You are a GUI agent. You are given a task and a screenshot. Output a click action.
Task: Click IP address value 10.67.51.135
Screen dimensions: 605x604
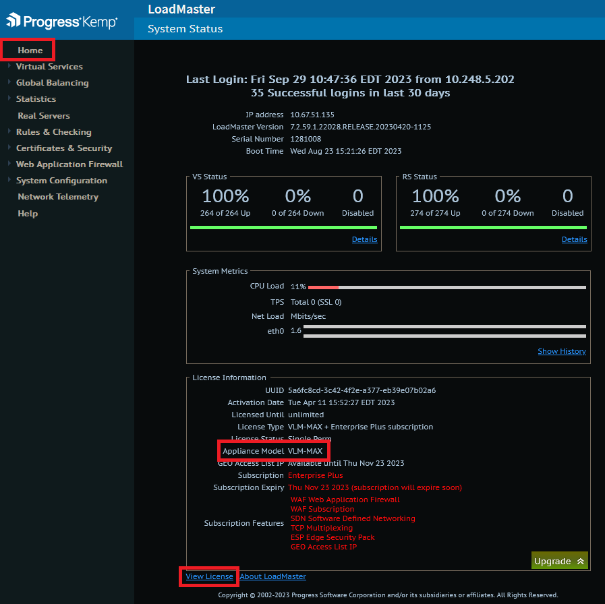pyautogui.click(x=312, y=115)
